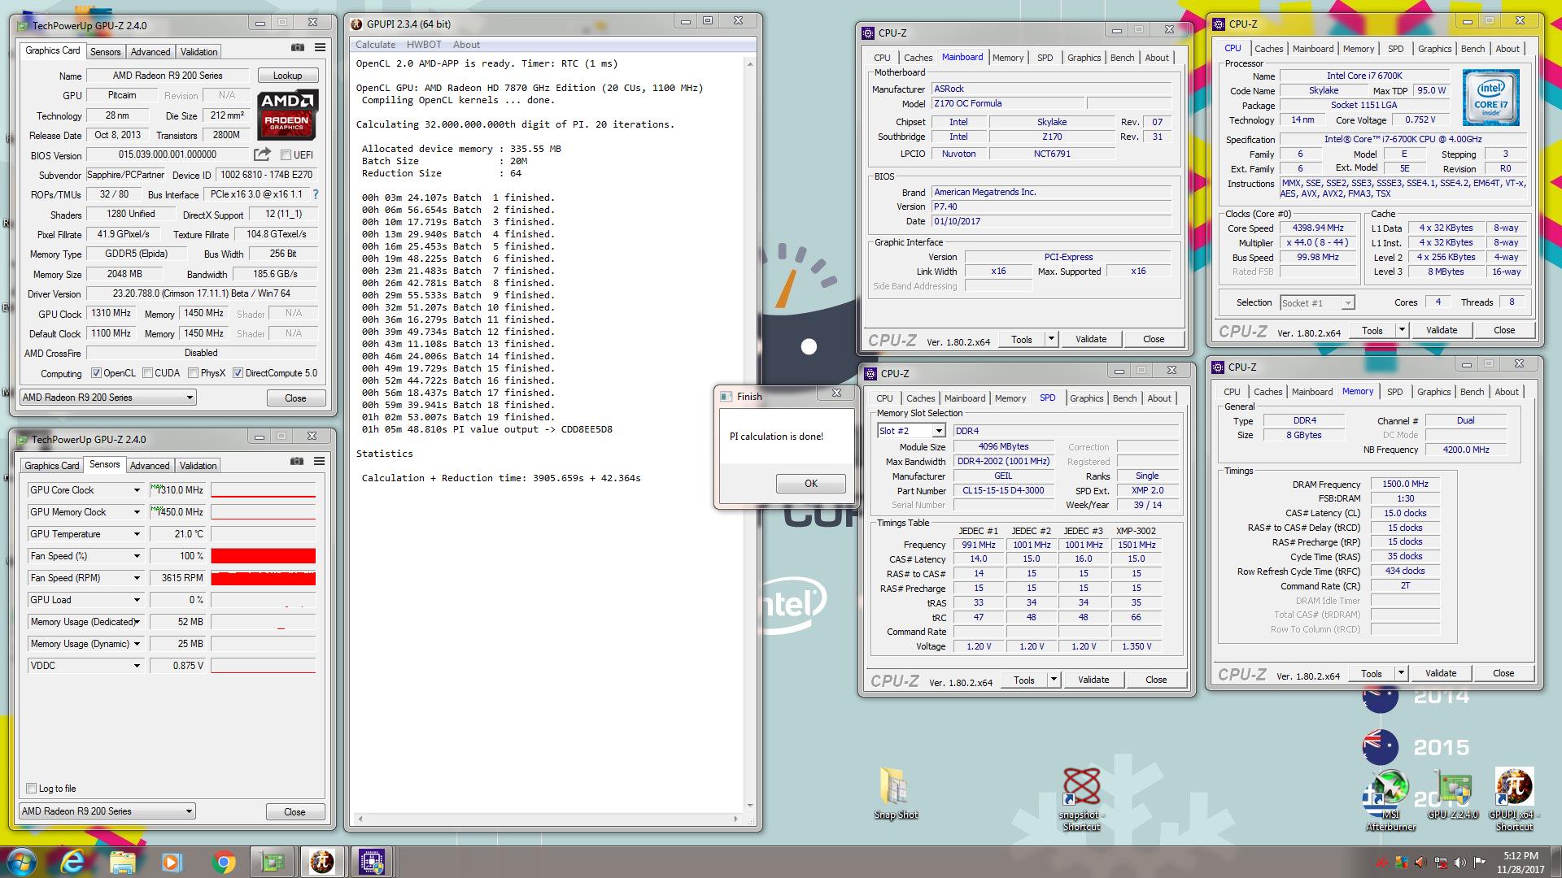Toggle the PhysX computing checkbox
This screenshot has height=878, width=1562.
pyautogui.click(x=193, y=373)
